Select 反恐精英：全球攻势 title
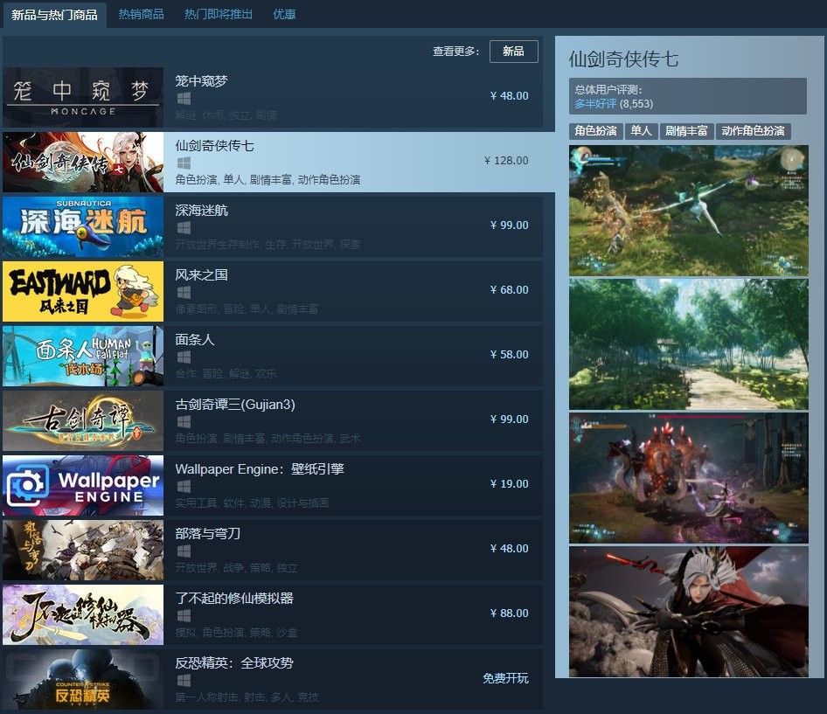The height and width of the screenshot is (714, 827). (234, 663)
